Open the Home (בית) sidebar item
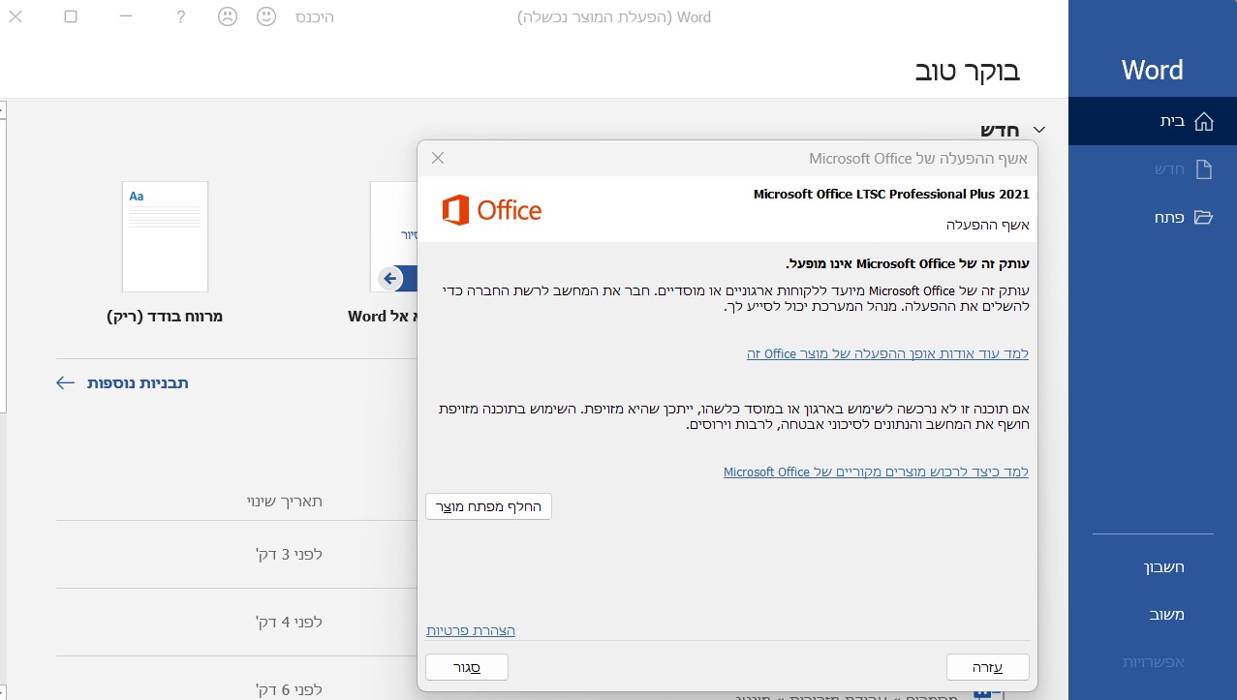The height and width of the screenshot is (700, 1237). point(1153,121)
